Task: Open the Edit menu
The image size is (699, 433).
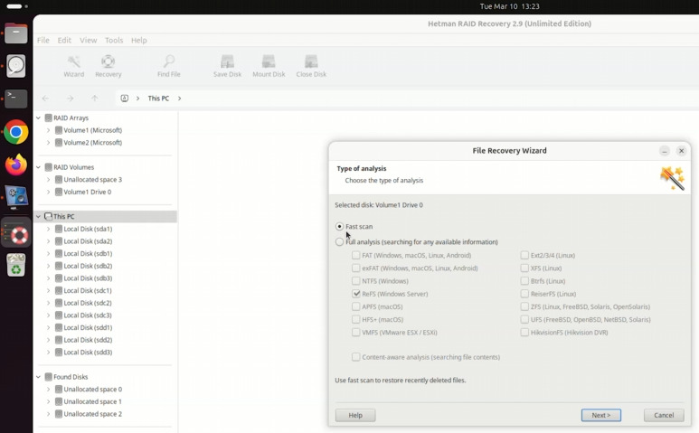Action: click(x=64, y=40)
